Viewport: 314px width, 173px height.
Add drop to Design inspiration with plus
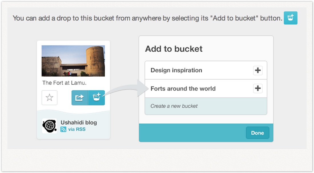tap(258, 70)
